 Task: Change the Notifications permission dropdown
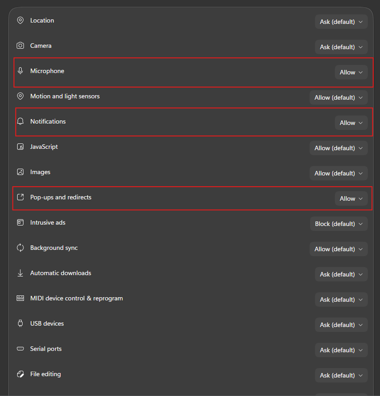click(351, 123)
